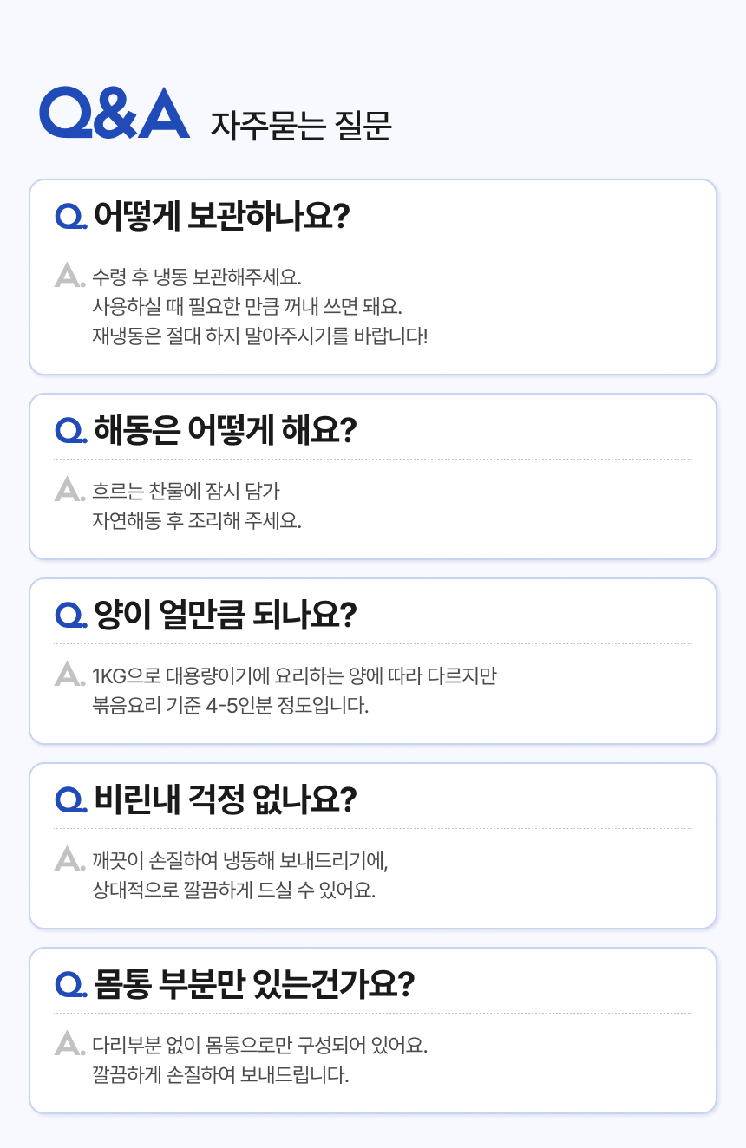Click the gray A icon beside 깨끗이 손질하여 answer

[x=69, y=859]
